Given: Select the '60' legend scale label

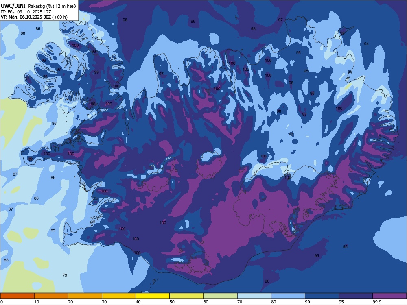Looking at the screenshot, I should (x=206, y=302).
